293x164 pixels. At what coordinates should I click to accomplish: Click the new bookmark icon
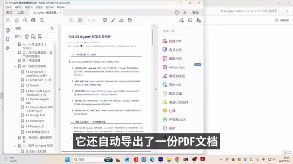coord(33,36)
